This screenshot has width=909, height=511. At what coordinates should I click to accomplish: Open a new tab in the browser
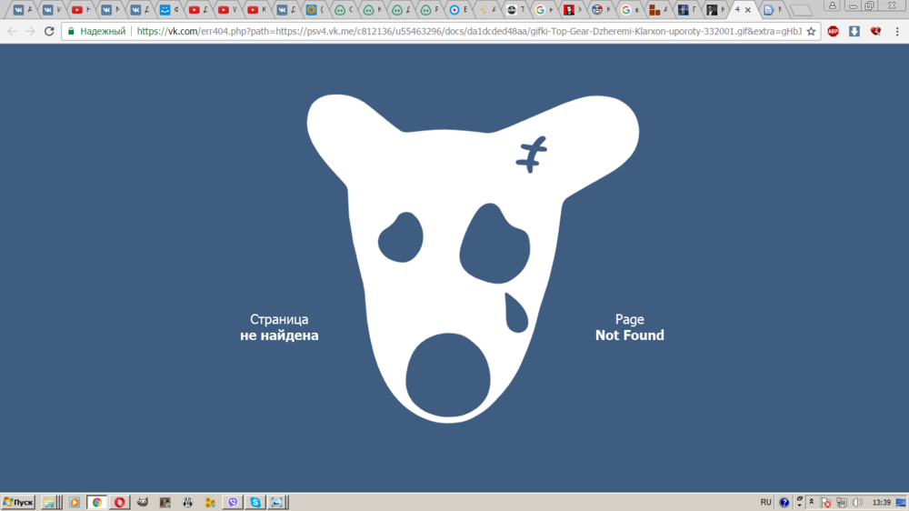pos(801,10)
